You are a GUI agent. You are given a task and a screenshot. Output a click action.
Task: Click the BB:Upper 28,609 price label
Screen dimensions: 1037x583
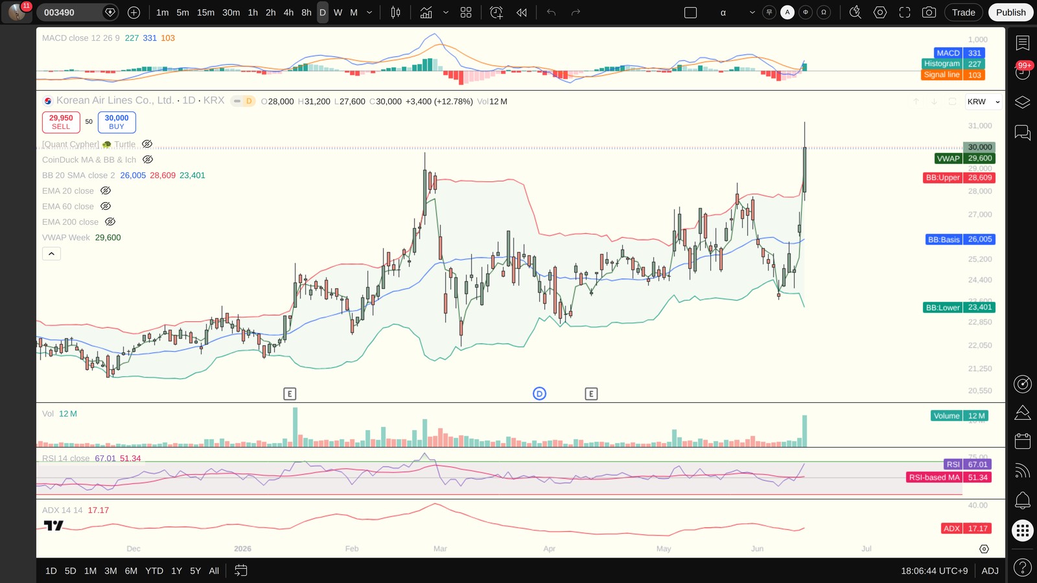tap(959, 177)
